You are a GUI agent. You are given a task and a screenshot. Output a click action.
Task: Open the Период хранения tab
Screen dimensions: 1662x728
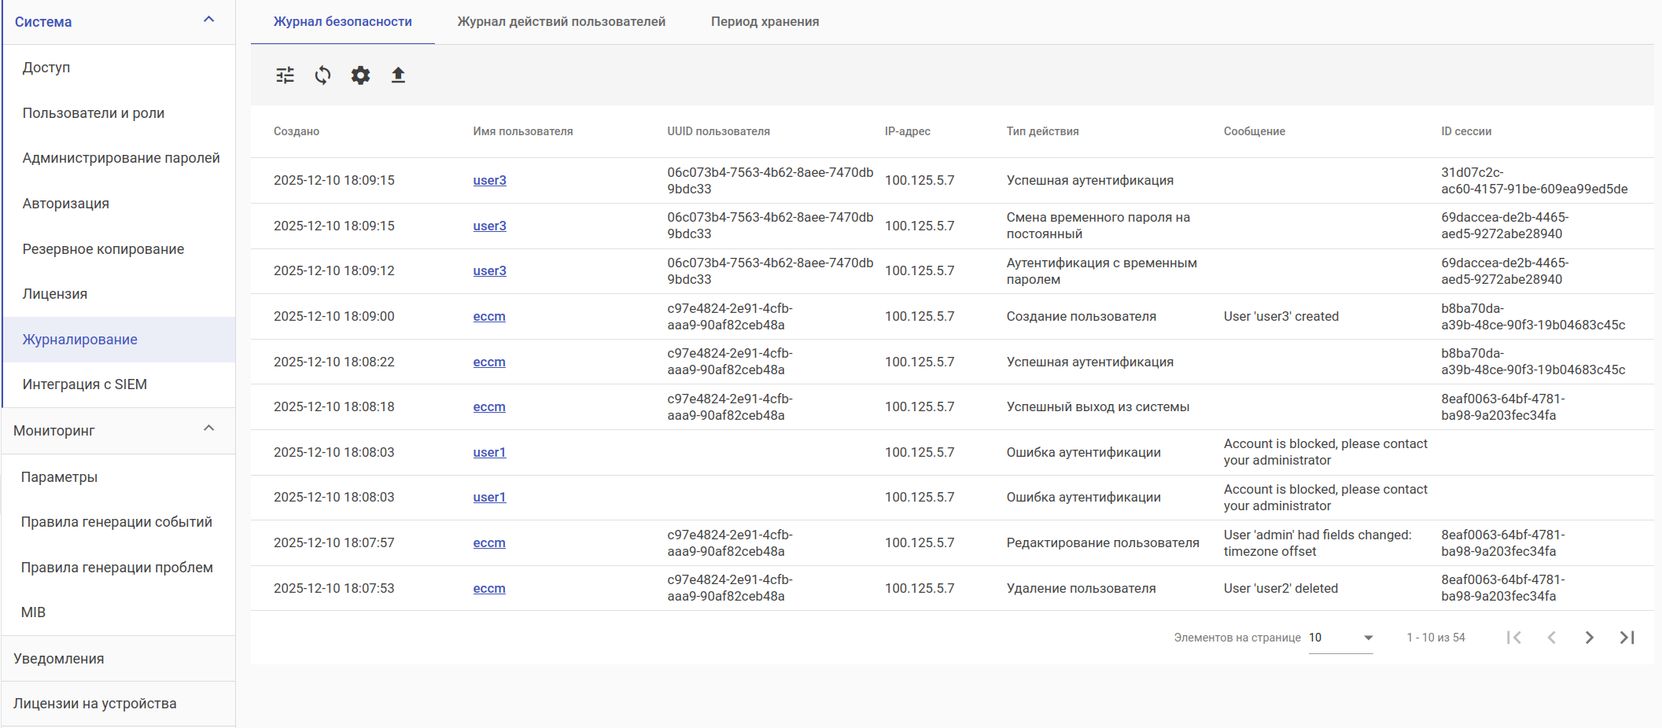point(765,22)
